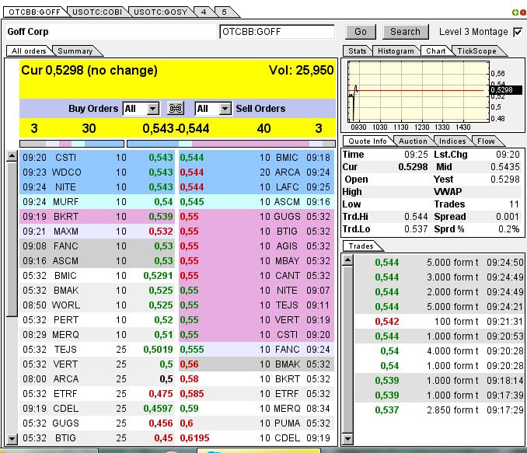527x453 pixels.
Task: Click the green window control dot
Action: 515,12
